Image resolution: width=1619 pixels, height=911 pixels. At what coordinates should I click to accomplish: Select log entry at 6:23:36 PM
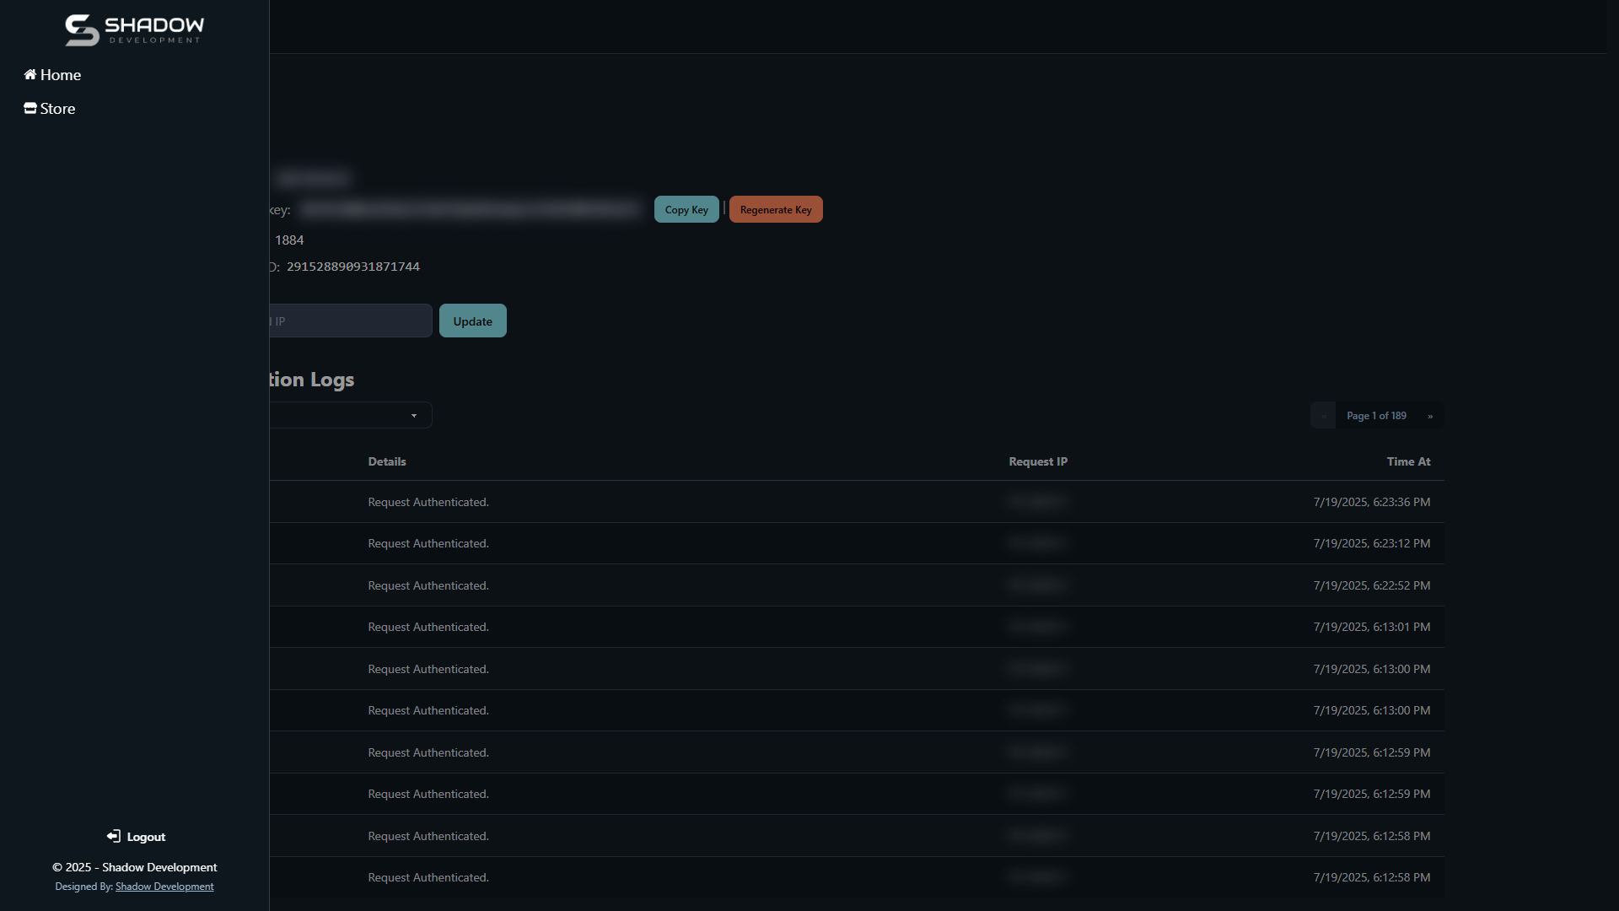point(1371,502)
